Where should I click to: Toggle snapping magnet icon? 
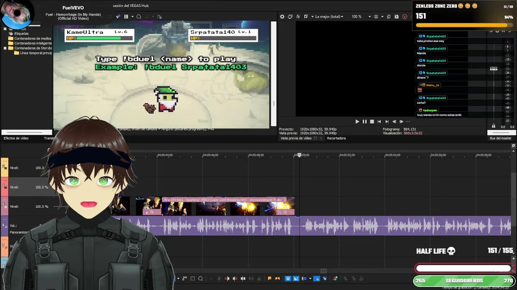click(288, 278)
